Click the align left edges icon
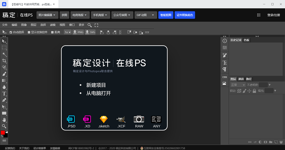 102,32
